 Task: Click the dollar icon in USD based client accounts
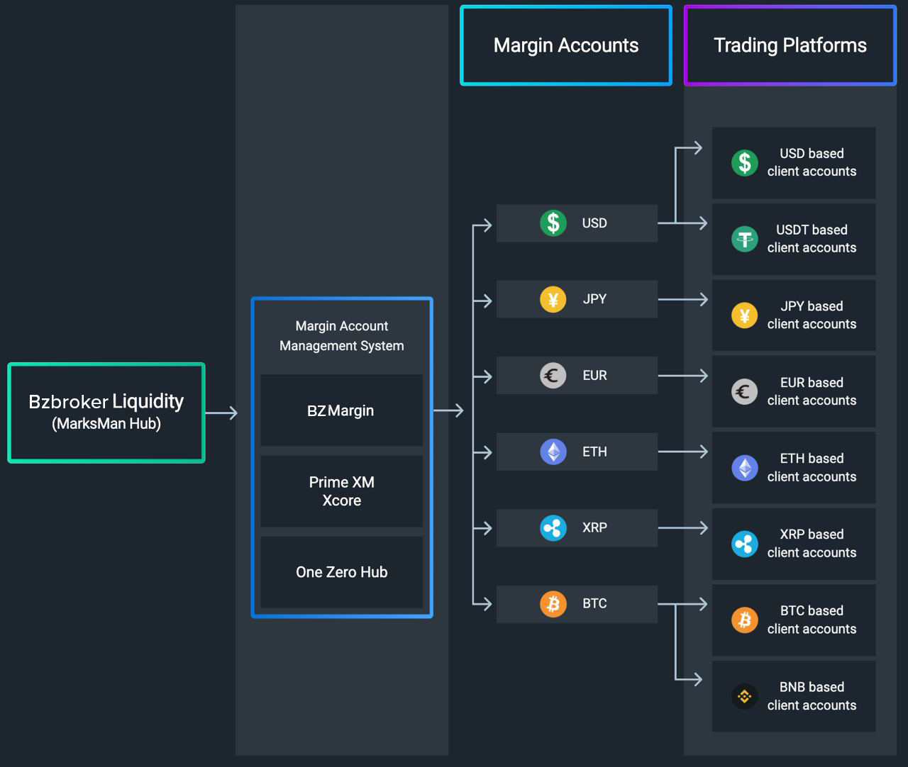tap(745, 163)
